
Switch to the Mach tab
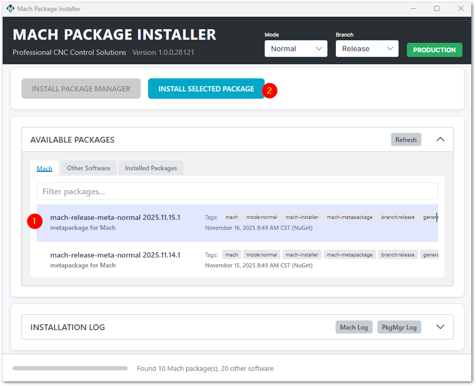click(x=44, y=168)
